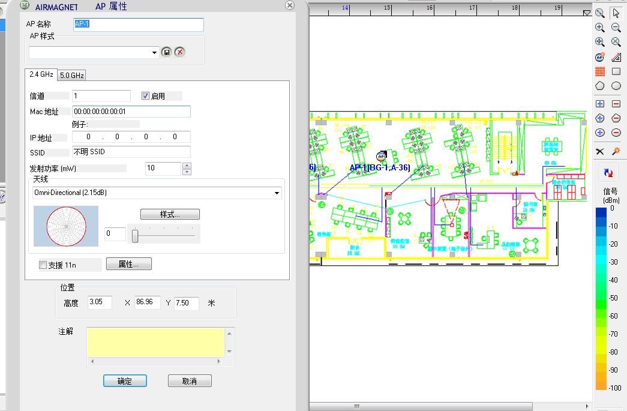The width and height of the screenshot is (627, 411).
Task: Choose the brick wall drawing tool
Action: point(599,72)
